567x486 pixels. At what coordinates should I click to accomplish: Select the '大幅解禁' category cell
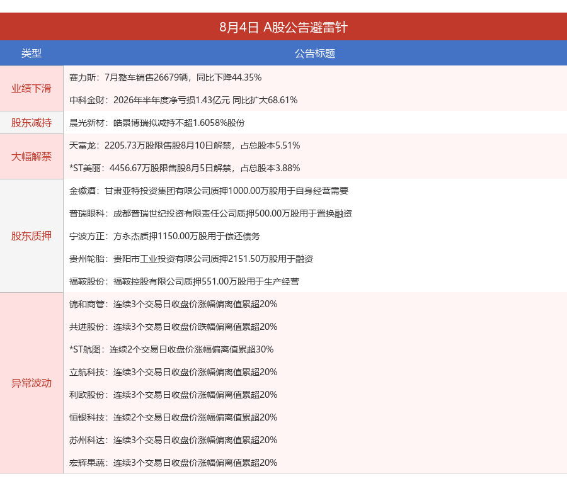tap(31, 157)
